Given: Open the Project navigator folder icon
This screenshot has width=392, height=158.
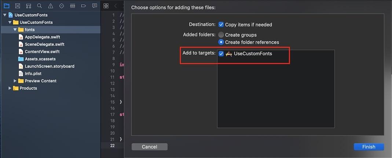Looking at the screenshot, I should tap(6, 6).
